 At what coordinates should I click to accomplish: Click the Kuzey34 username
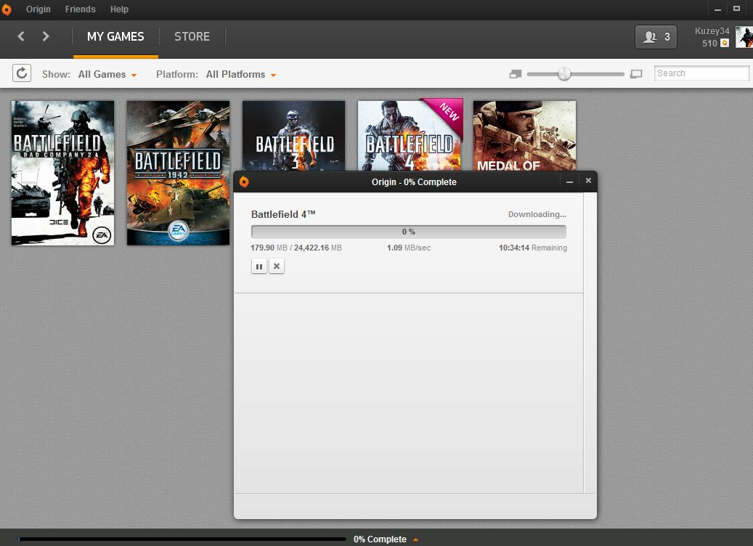(x=712, y=30)
